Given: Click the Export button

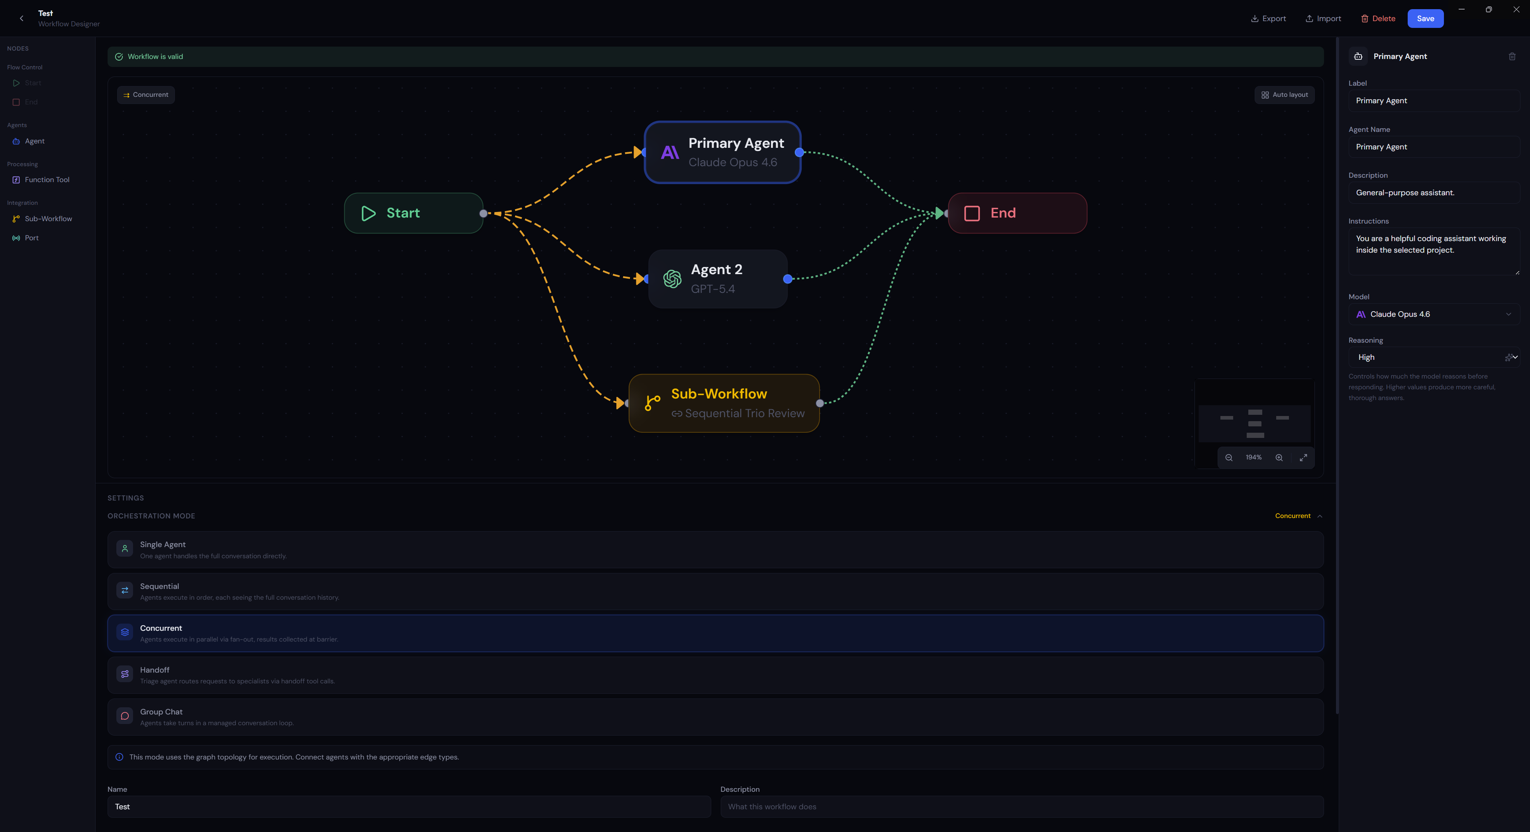Looking at the screenshot, I should point(1268,18).
